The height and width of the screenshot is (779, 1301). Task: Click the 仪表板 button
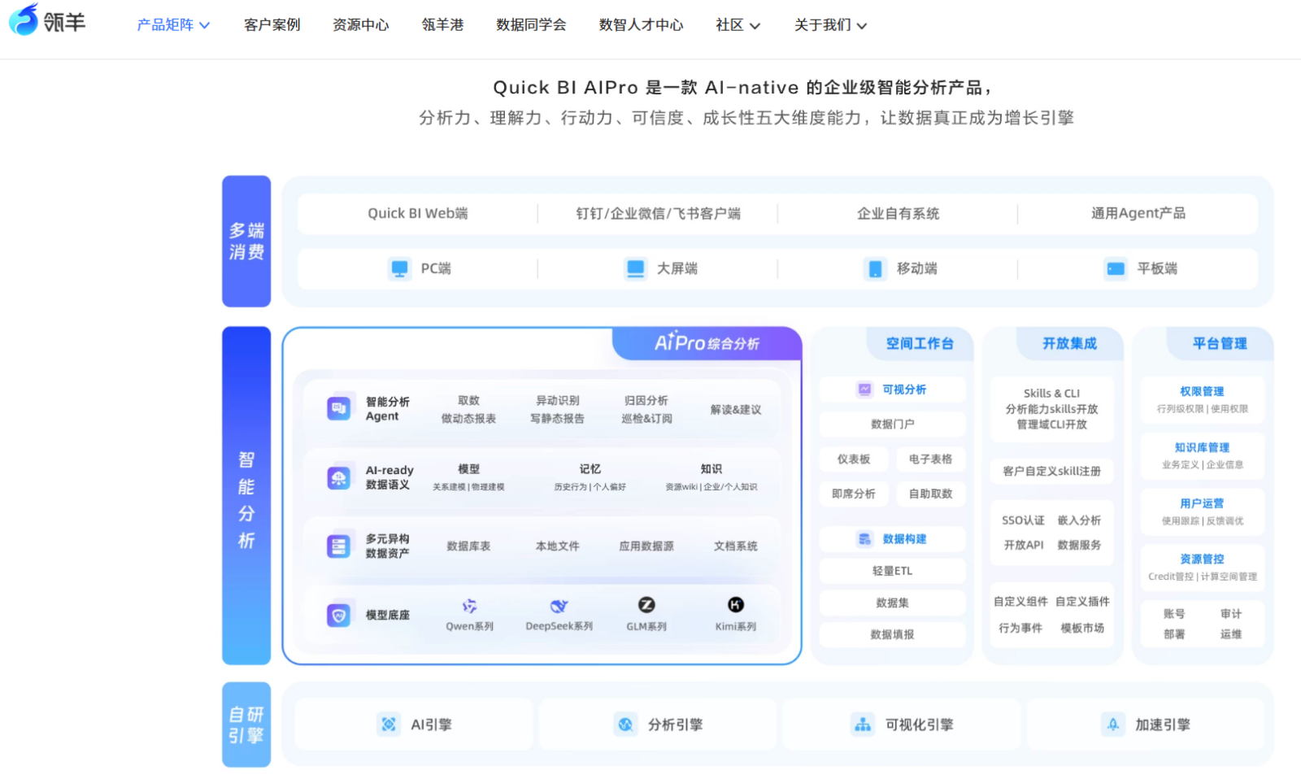tap(854, 459)
